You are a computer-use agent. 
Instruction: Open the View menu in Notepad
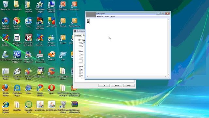tap(107, 17)
